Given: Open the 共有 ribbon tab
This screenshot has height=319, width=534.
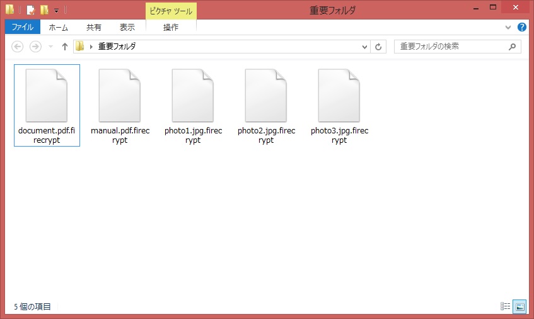Looking at the screenshot, I should [94, 27].
